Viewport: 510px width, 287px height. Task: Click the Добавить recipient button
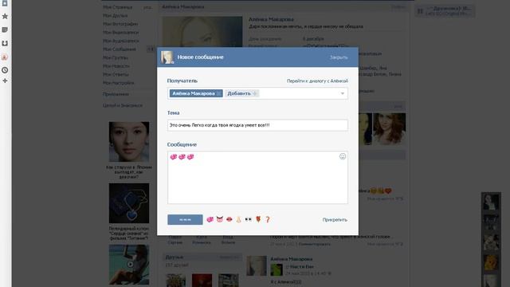[x=241, y=93]
